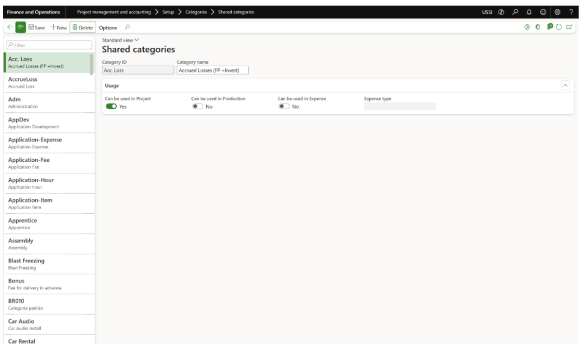
Task: Open the Expense type dropdown field
Action: coord(400,107)
